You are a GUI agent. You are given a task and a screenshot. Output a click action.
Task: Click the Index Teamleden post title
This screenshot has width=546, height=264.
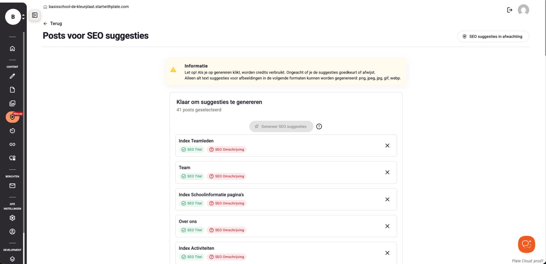(196, 141)
